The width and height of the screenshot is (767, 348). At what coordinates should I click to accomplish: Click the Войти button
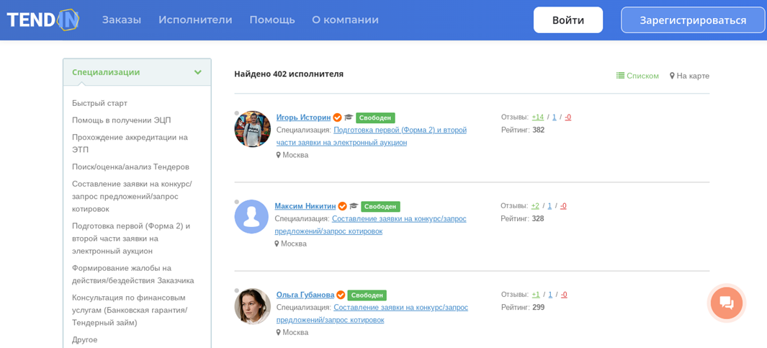click(x=568, y=20)
